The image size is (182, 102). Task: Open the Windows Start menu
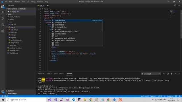[3, 99]
